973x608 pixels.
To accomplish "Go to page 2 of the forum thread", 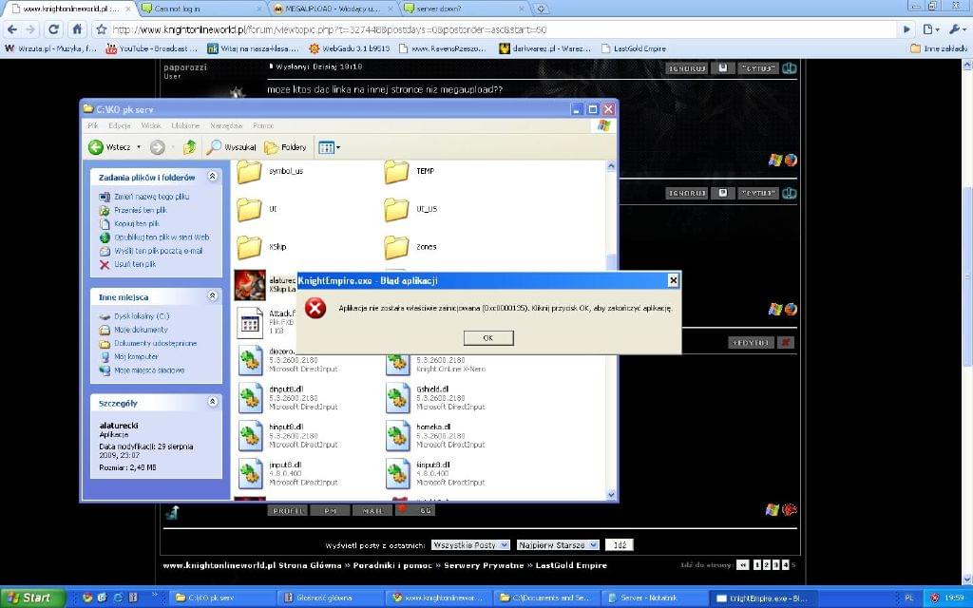I will pos(767,564).
